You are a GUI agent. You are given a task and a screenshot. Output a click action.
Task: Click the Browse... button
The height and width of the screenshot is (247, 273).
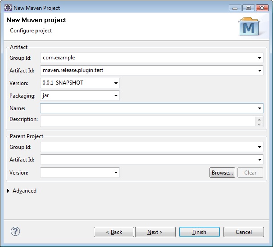coord(222,173)
